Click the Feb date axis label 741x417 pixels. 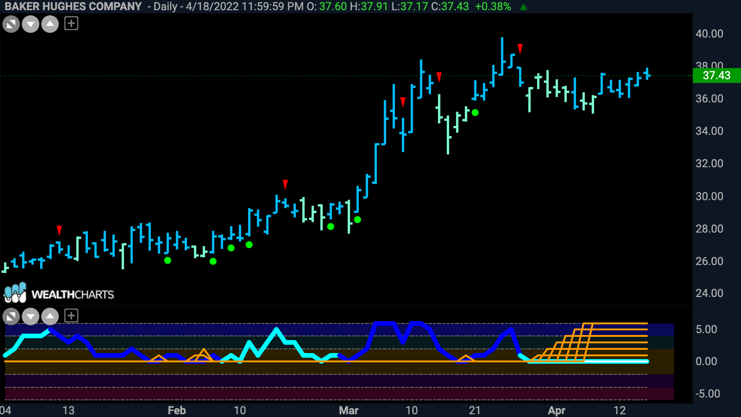[x=177, y=411]
